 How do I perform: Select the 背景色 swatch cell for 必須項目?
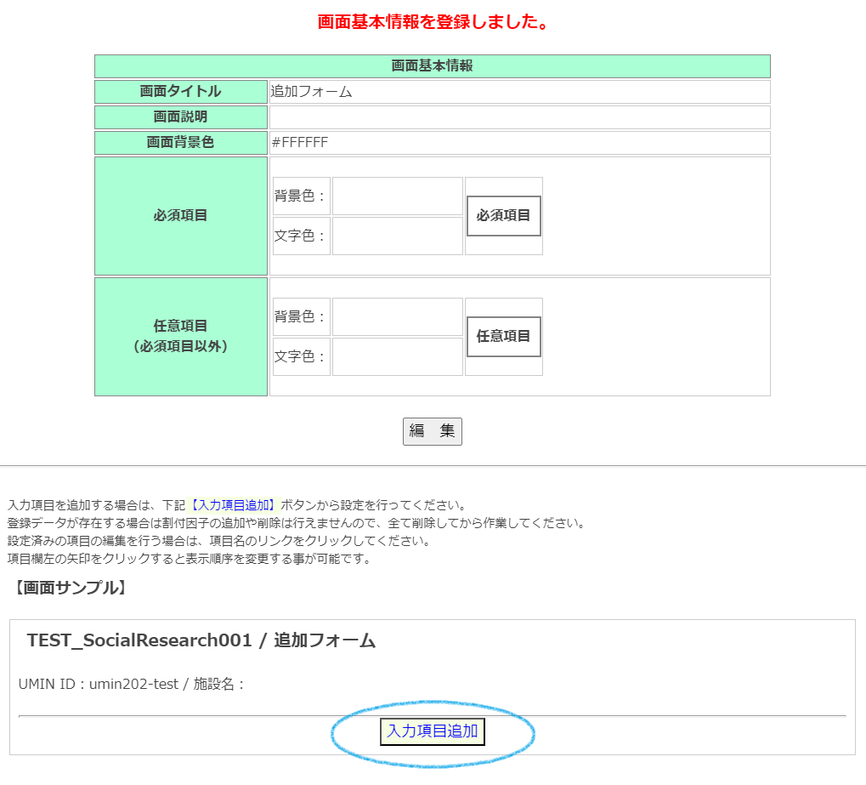(397, 196)
